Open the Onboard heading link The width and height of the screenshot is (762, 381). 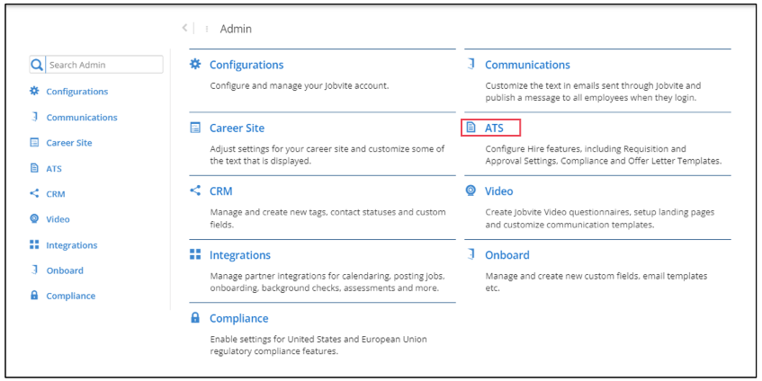click(x=507, y=254)
